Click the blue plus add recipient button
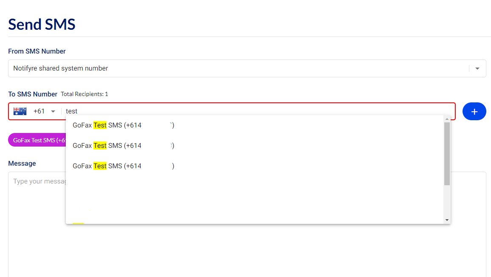The image size is (491, 277). click(474, 111)
